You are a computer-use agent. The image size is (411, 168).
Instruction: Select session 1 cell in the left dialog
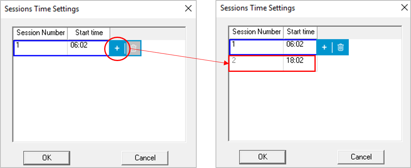40,48
